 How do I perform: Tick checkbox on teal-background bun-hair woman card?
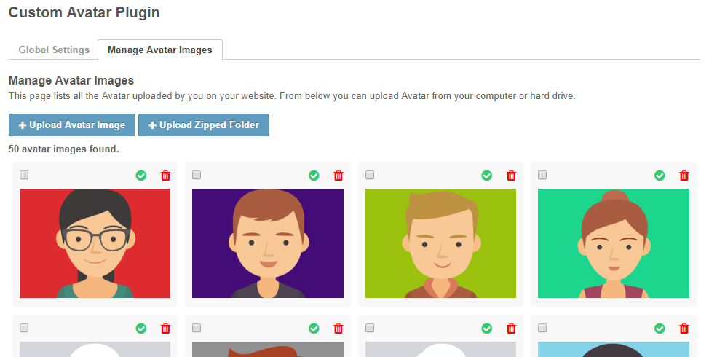[x=542, y=175]
